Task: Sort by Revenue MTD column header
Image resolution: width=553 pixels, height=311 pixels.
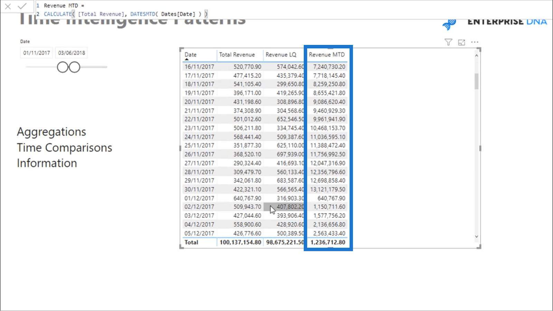Action: [x=327, y=55]
